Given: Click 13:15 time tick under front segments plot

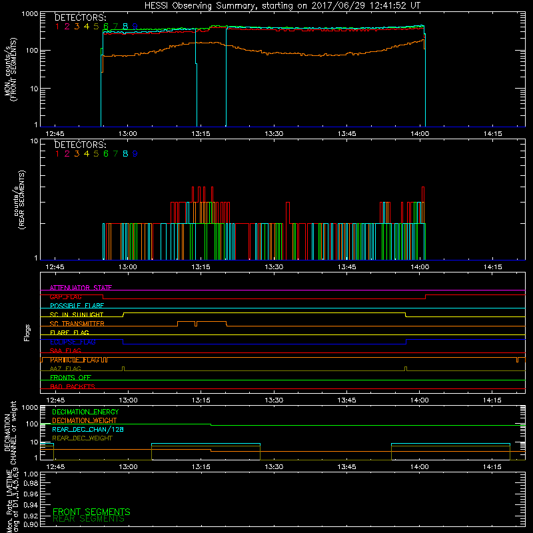Looking at the screenshot, I should [201, 134].
